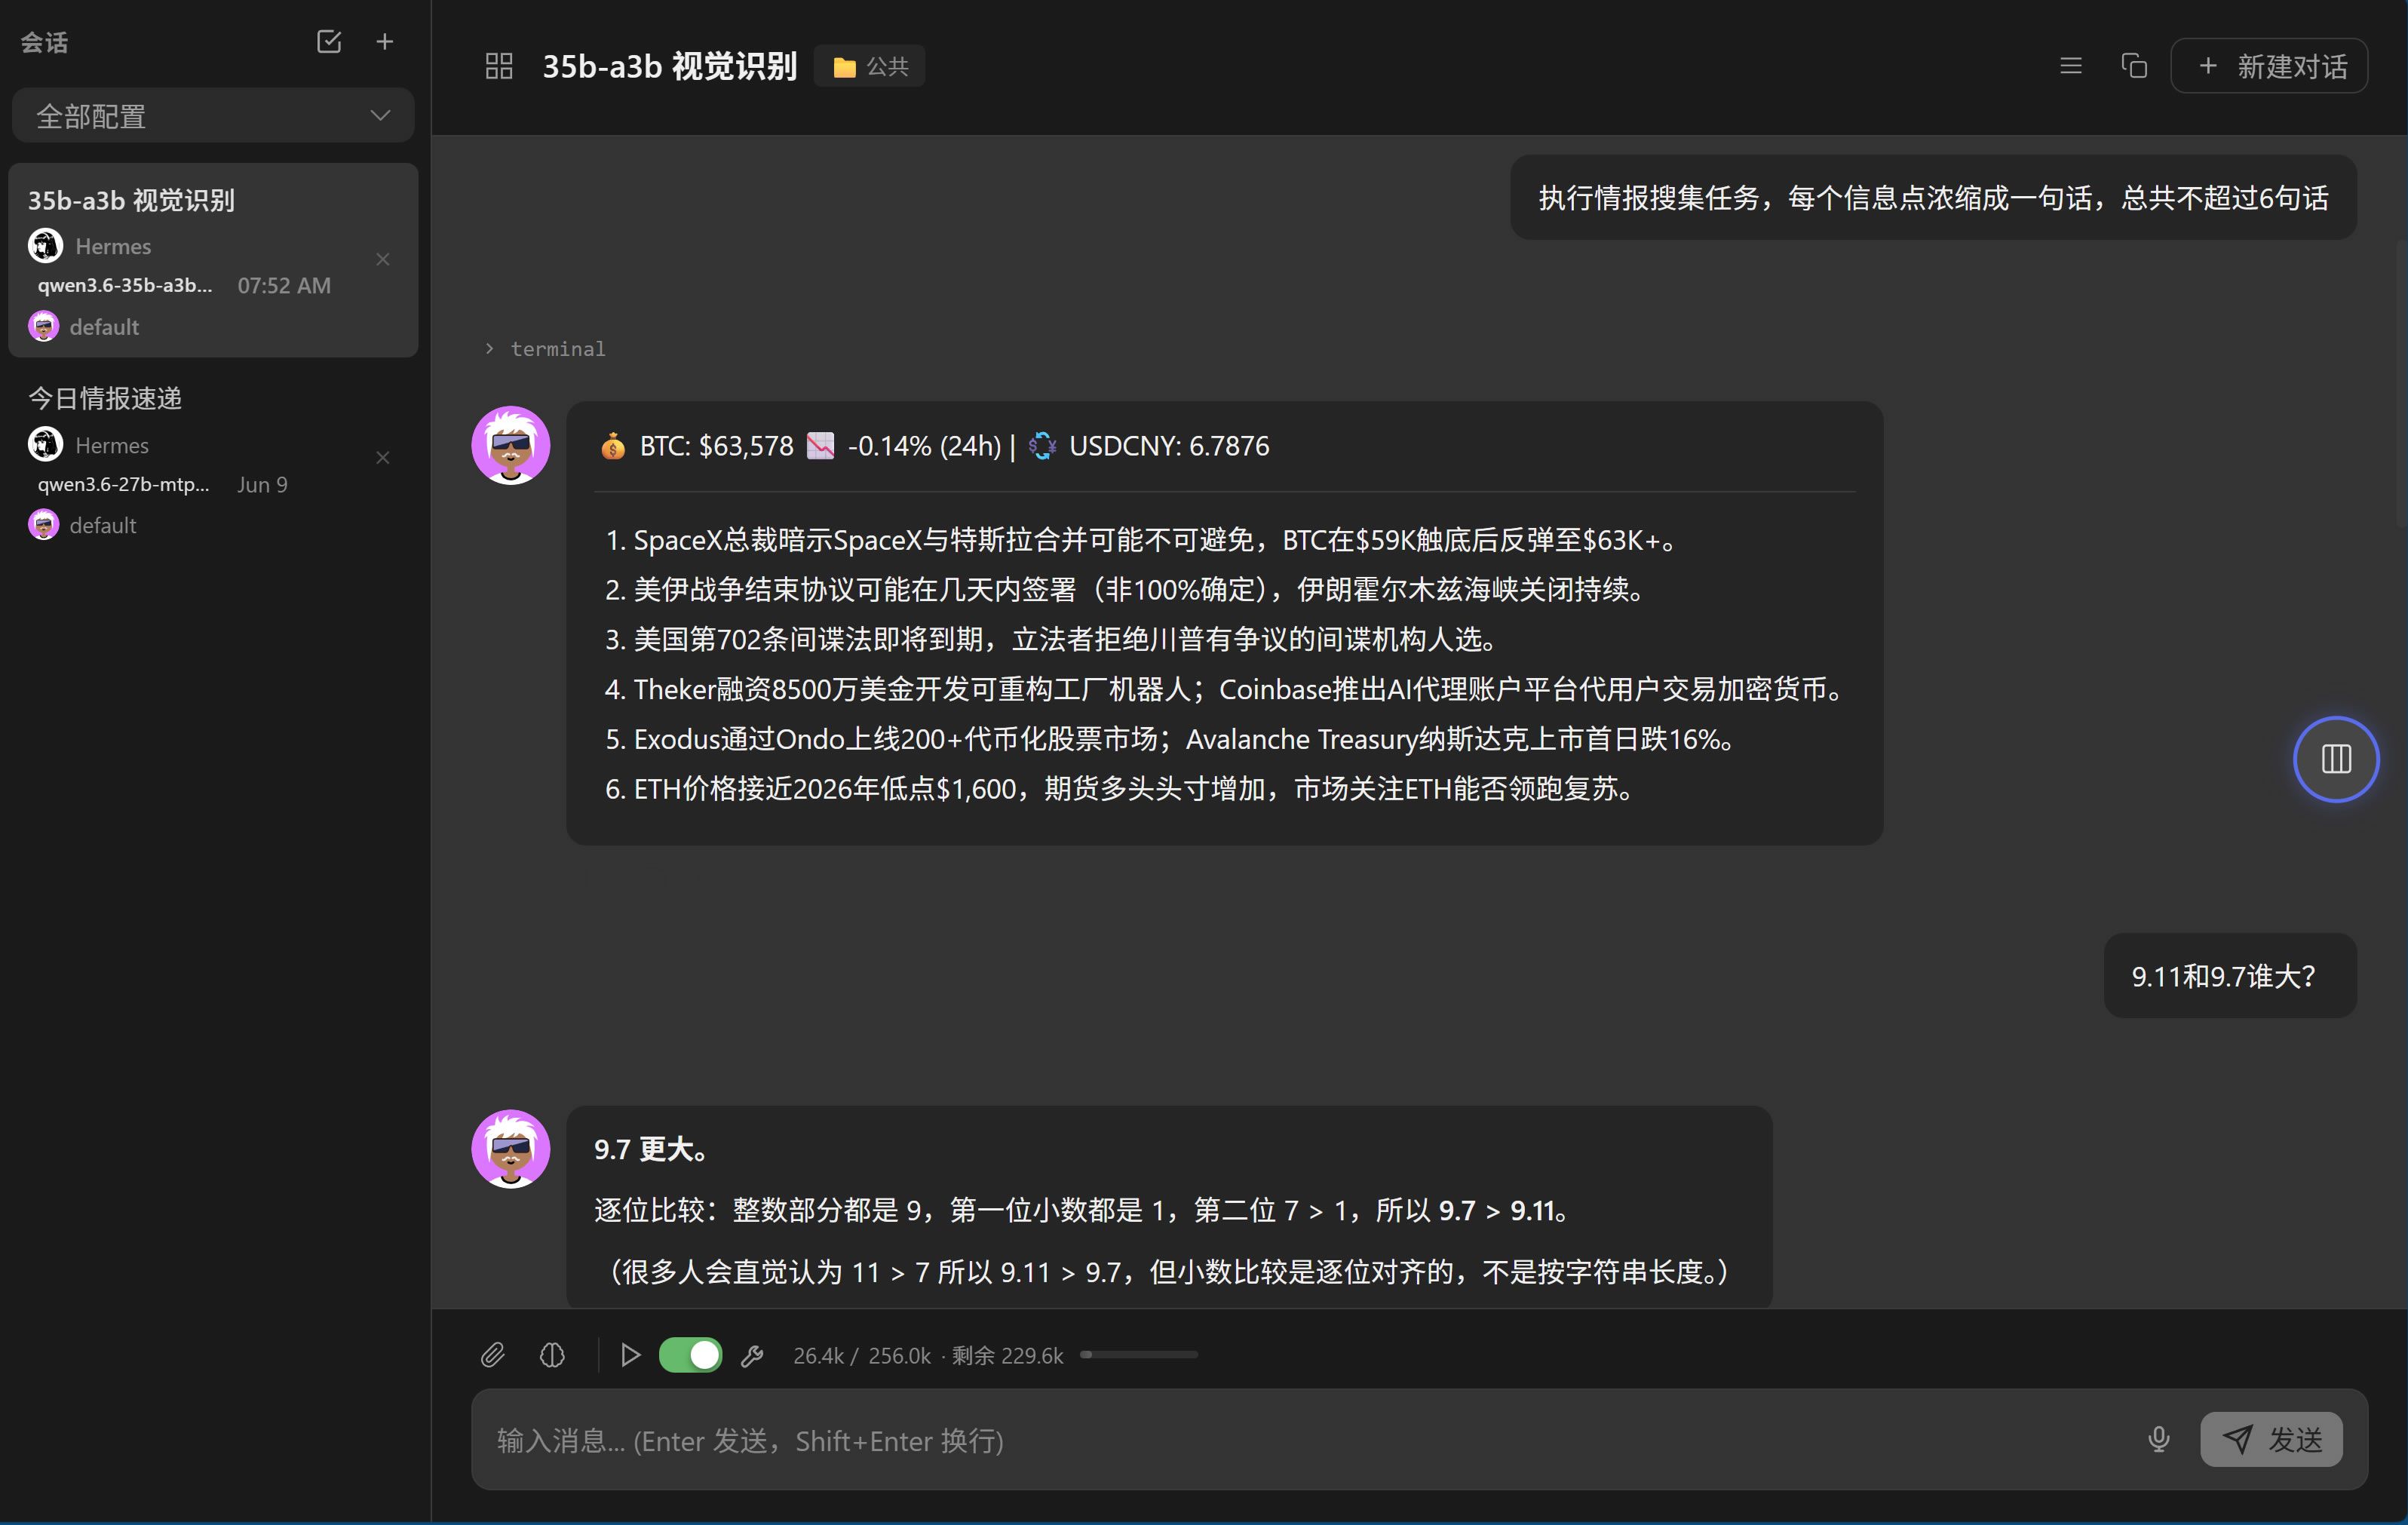
Task: Click the paperclip attachment icon
Action: 493,1355
